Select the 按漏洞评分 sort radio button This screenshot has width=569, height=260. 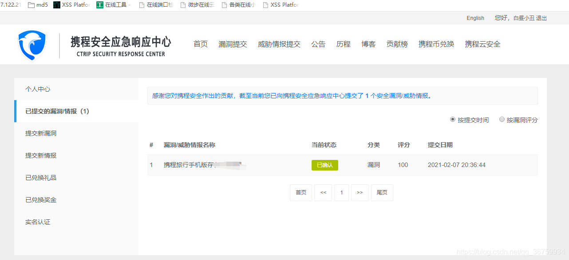click(x=502, y=120)
